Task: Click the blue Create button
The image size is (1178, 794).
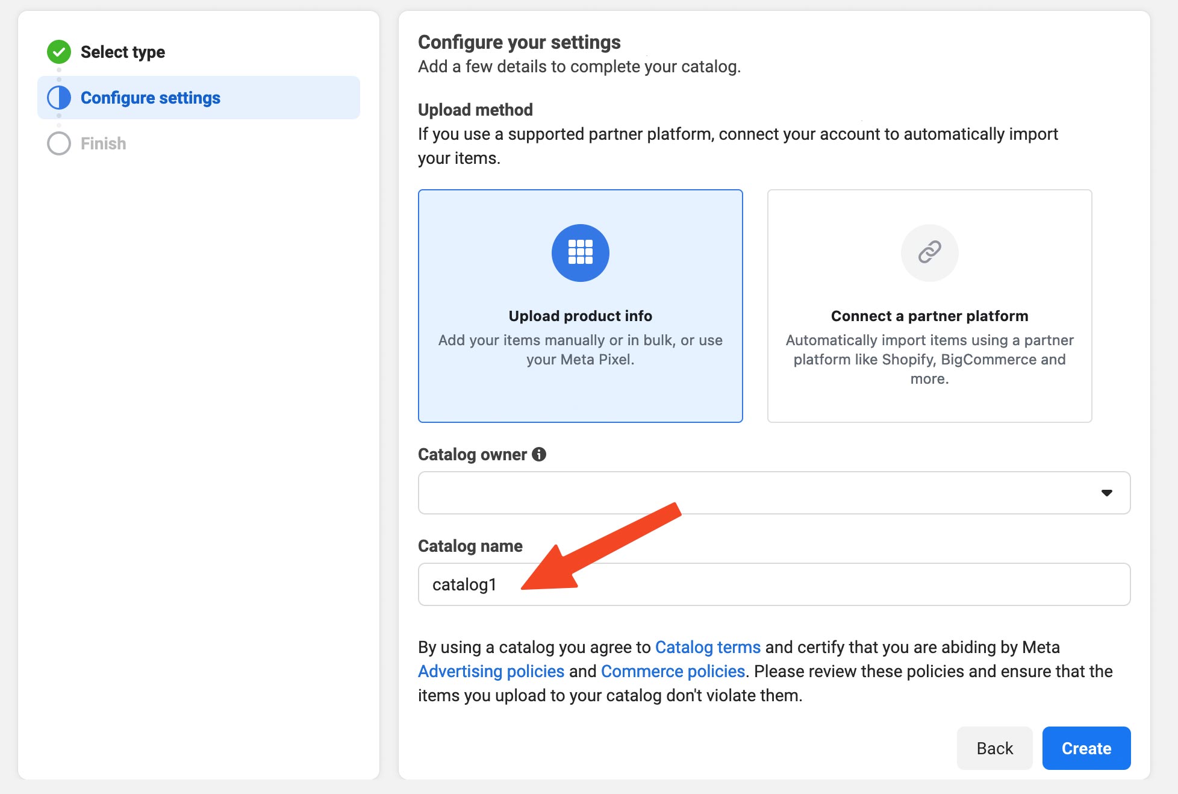Action: 1086,748
